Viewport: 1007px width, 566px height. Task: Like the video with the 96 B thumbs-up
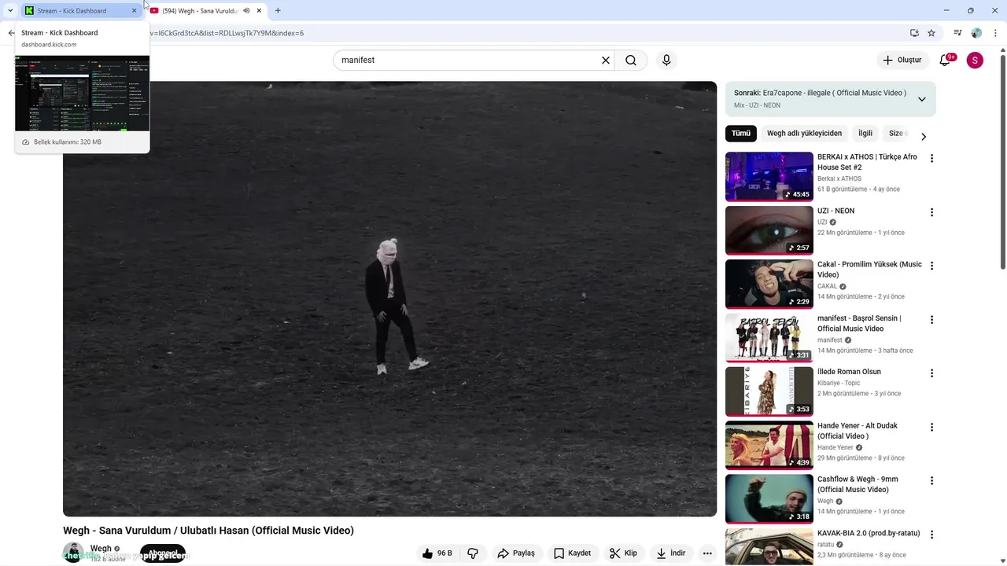click(437, 553)
